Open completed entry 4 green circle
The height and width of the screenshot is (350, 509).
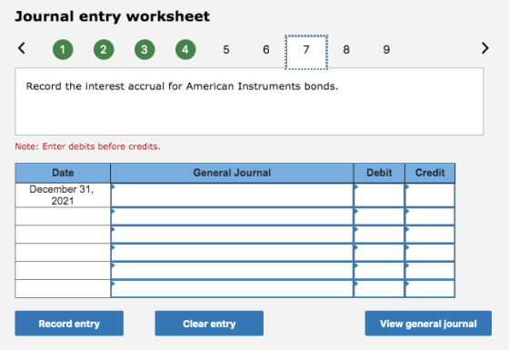click(185, 50)
